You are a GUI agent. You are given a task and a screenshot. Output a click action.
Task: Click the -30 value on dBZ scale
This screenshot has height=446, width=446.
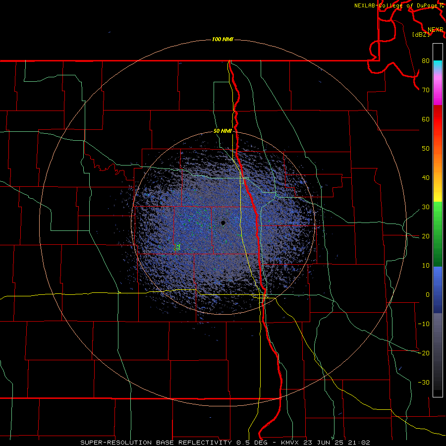click(424, 382)
